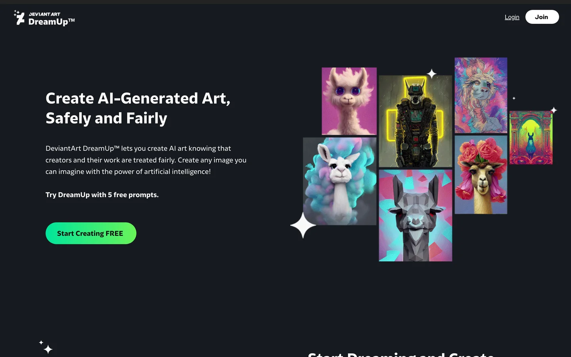
Task: Click the Create AI-Generated Art headline
Action: (x=138, y=108)
